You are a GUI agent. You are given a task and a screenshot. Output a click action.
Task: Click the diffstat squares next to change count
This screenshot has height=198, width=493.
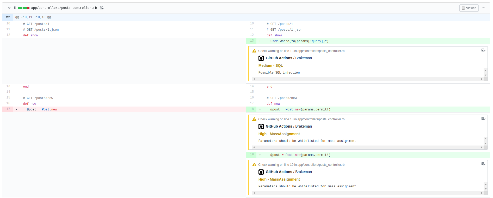24,8
